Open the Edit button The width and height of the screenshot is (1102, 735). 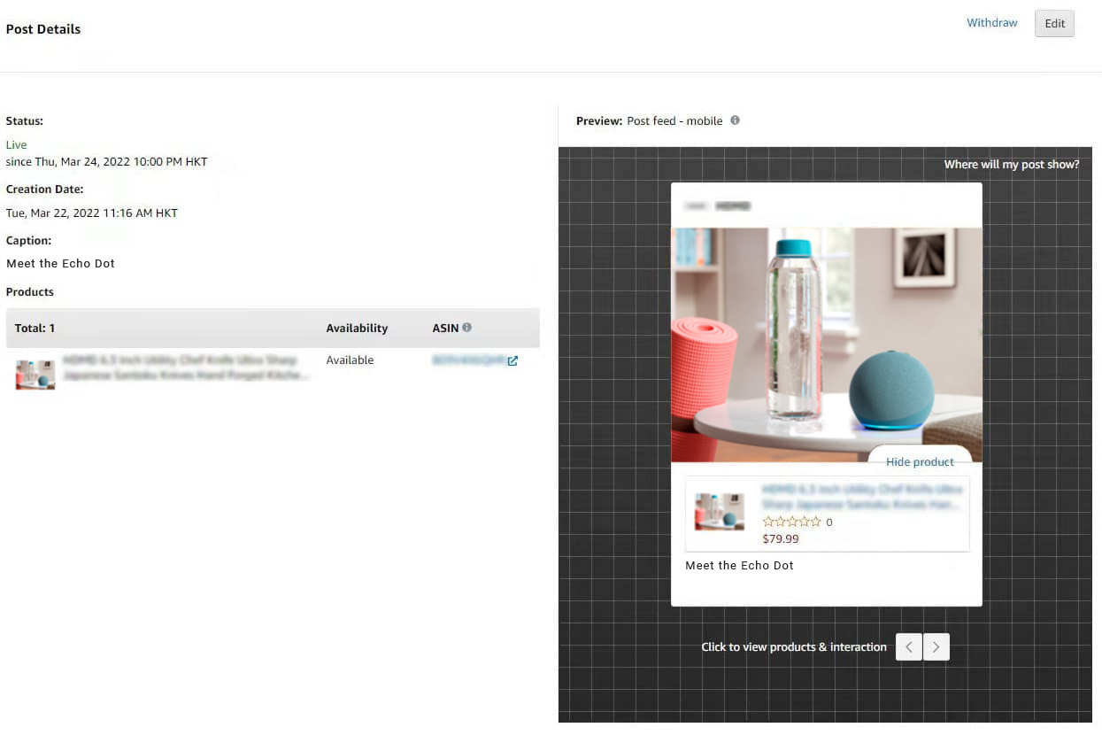pyautogui.click(x=1054, y=24)
